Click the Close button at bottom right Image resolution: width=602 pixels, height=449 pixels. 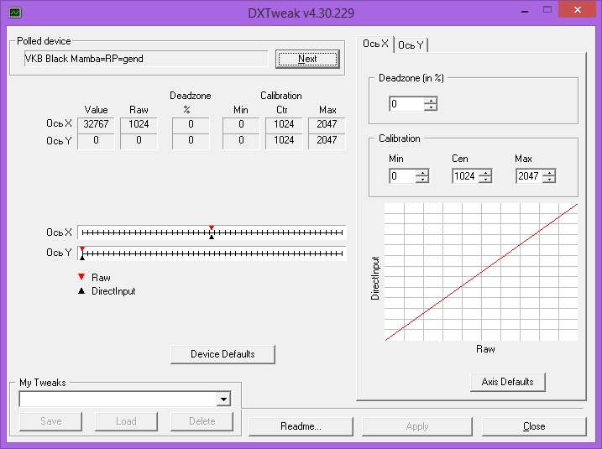coord(534,426)
